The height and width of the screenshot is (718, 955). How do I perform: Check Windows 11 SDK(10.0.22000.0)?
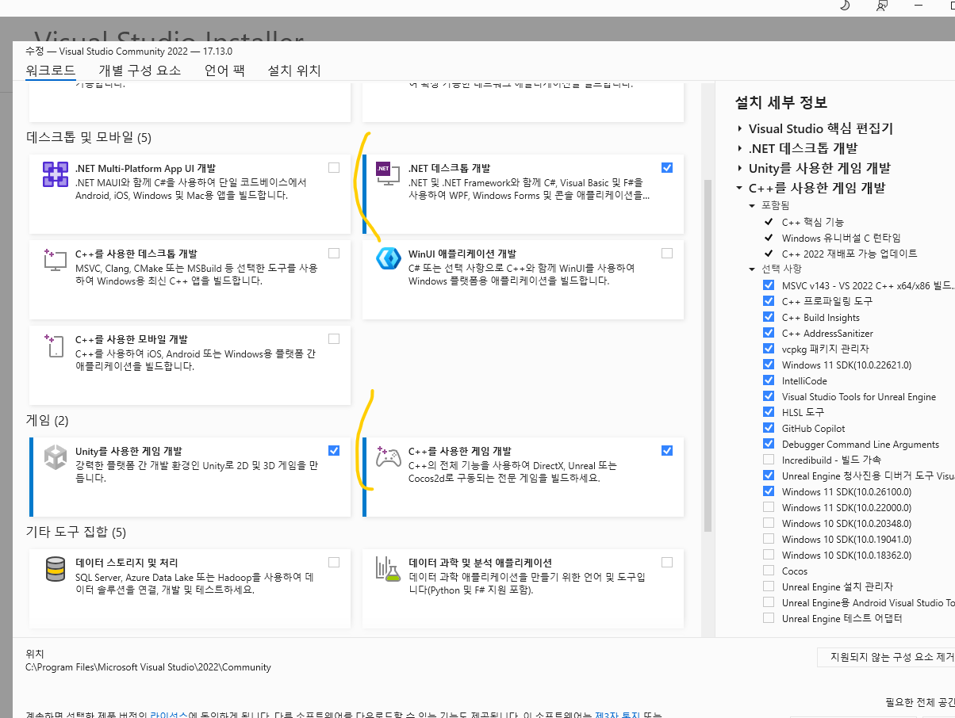click(768, 507)
